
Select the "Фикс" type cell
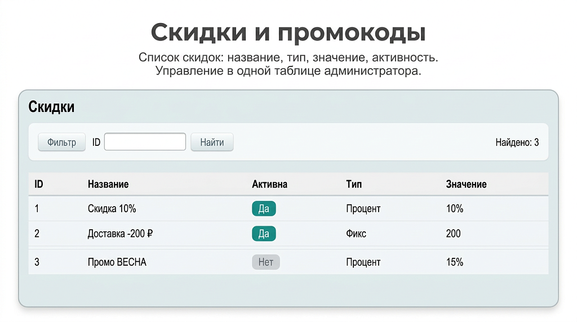tap(356, 234)
